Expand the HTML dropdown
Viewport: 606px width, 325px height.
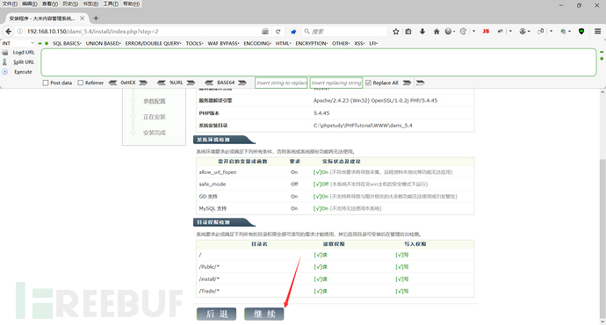[x=284, y=43]
